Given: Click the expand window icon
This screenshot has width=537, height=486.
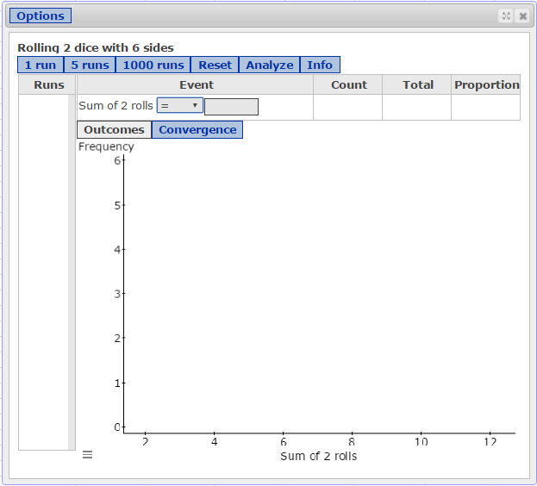Looking at the screenshot, I should pyautogui.click(x=506, y=16).
